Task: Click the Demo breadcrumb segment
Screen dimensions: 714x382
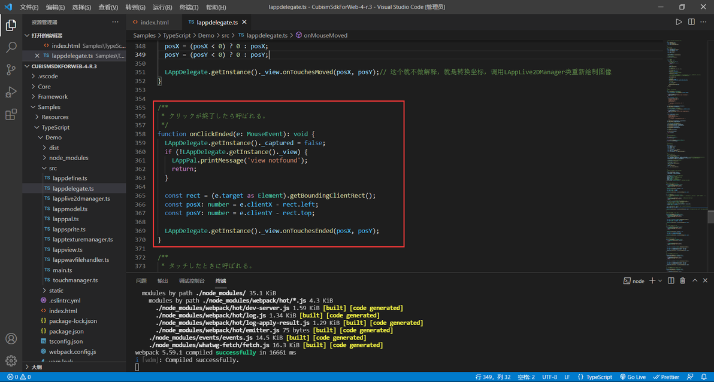Action: pos(206,35)
